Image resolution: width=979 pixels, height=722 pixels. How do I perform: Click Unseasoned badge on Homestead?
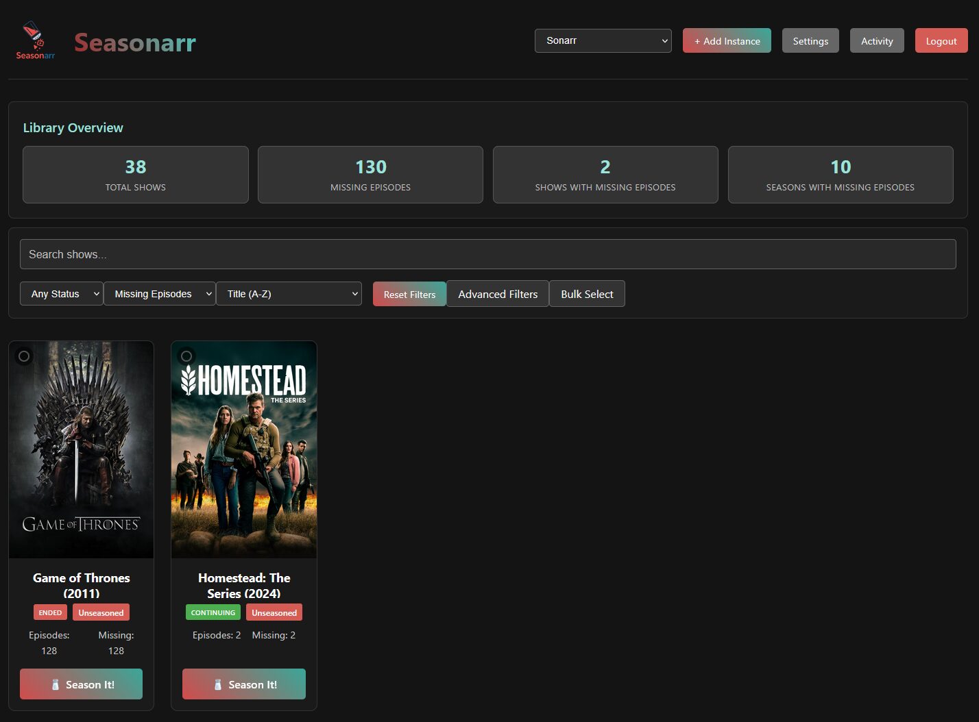(274, 612)
